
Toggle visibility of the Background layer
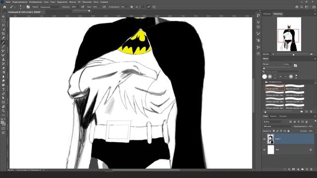(264, 150)
